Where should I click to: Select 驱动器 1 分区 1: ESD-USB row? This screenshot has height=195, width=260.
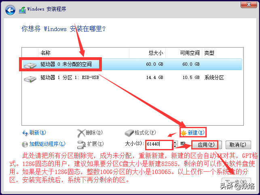(x=132, y=77)
